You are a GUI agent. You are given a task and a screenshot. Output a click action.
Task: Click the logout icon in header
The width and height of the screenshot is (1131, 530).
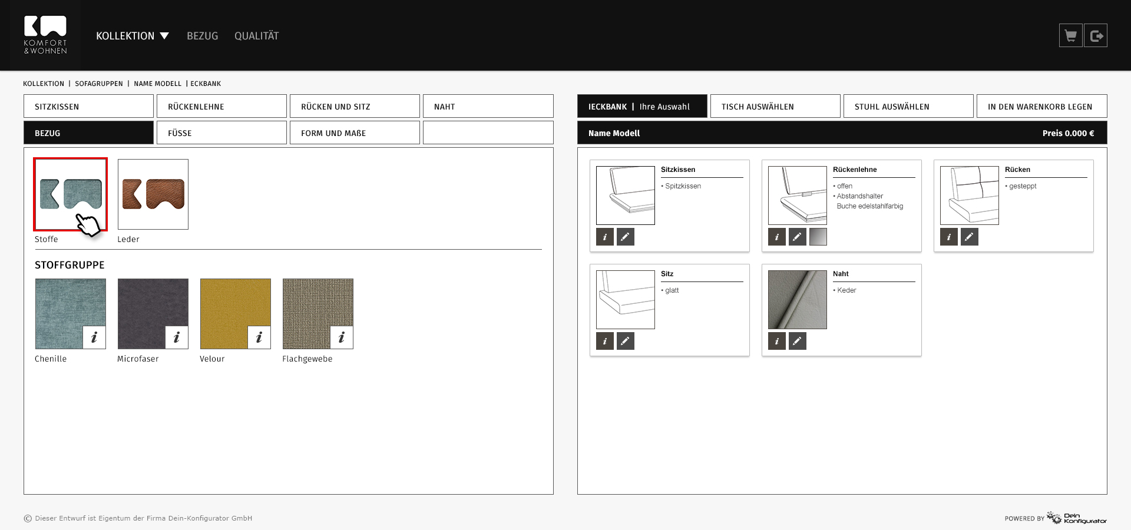pyautogui.click(x=1096, y=36)
